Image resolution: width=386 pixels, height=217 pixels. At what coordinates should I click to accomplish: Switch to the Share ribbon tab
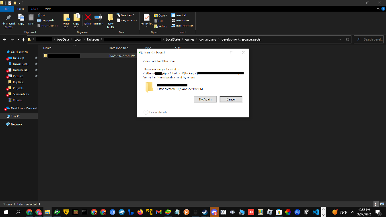pyautogui.click(x=35, y=9)
